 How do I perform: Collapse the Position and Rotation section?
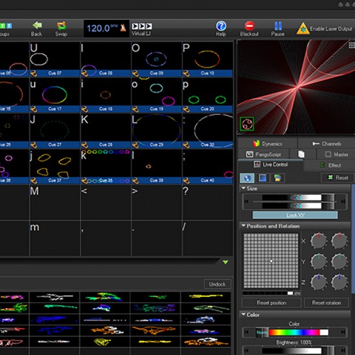243,226
